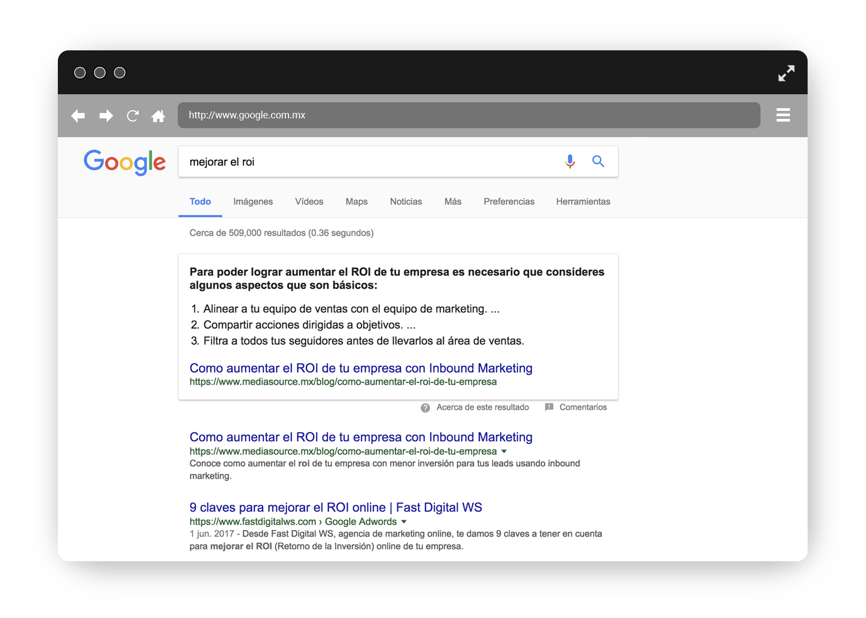Click the first window control circle
Image resolution: width=866 pixels, height=618 pixels.
80,73
